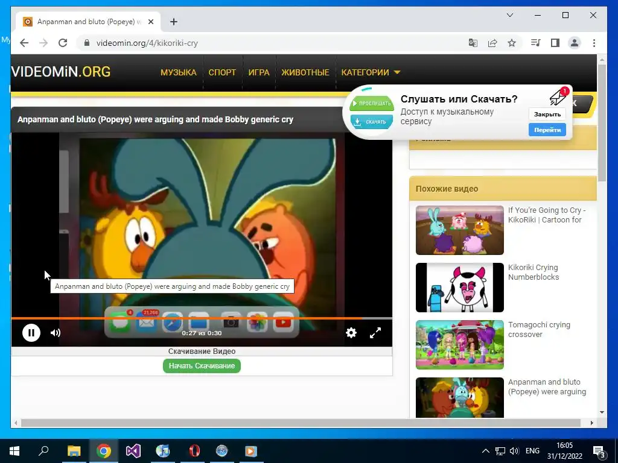Open 'Kikoriki Crying Numberblocks' title link

pyautogui.click(x=534, y=272)
